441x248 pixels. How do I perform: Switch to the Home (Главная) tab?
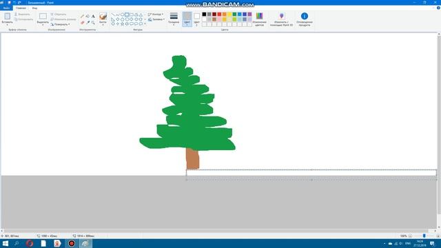click(21, 8)
